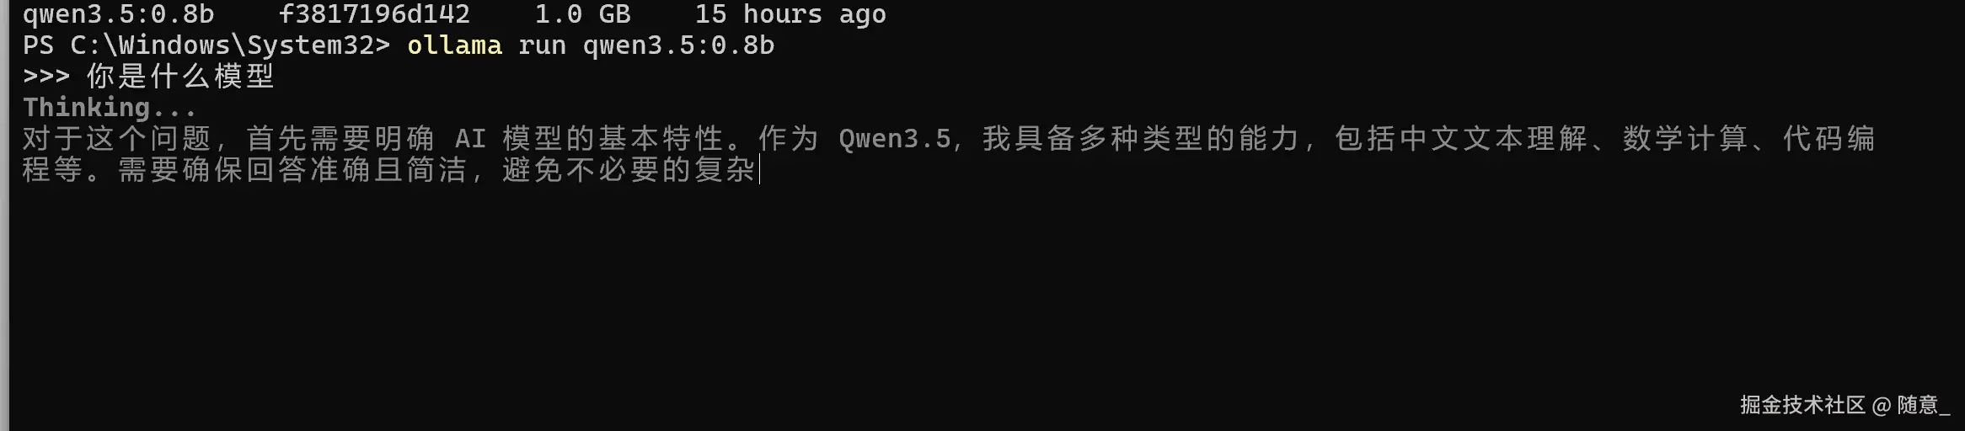The width and height of the screenshot is (1965, 431).
Task: Click the yellow ollama command word
Action: click(454, 45)
